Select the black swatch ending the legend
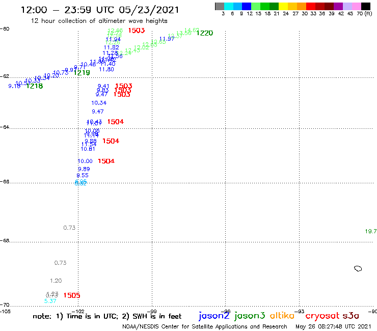The image size is (377, 331). pyautogui.click(x=365, y=7)
